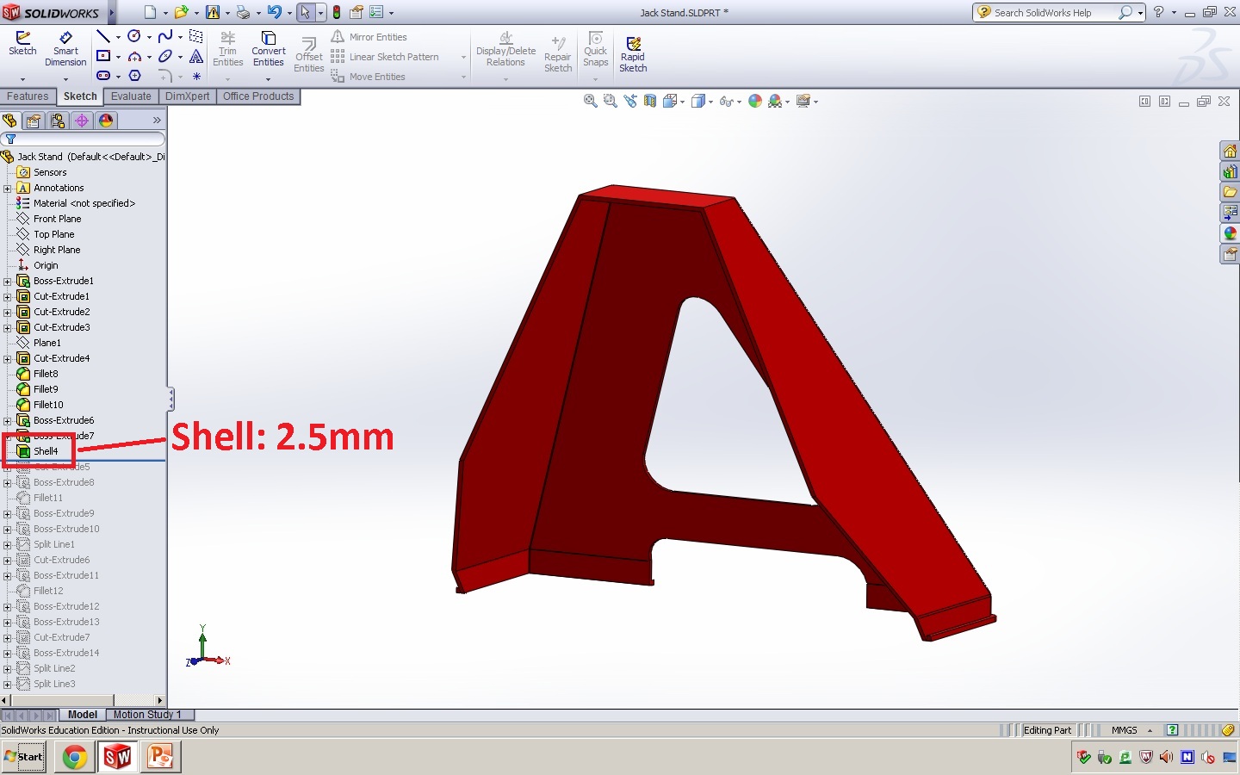Open the Convert Entities dropdown arrow

pyautogui.click(x=268, y=78)
